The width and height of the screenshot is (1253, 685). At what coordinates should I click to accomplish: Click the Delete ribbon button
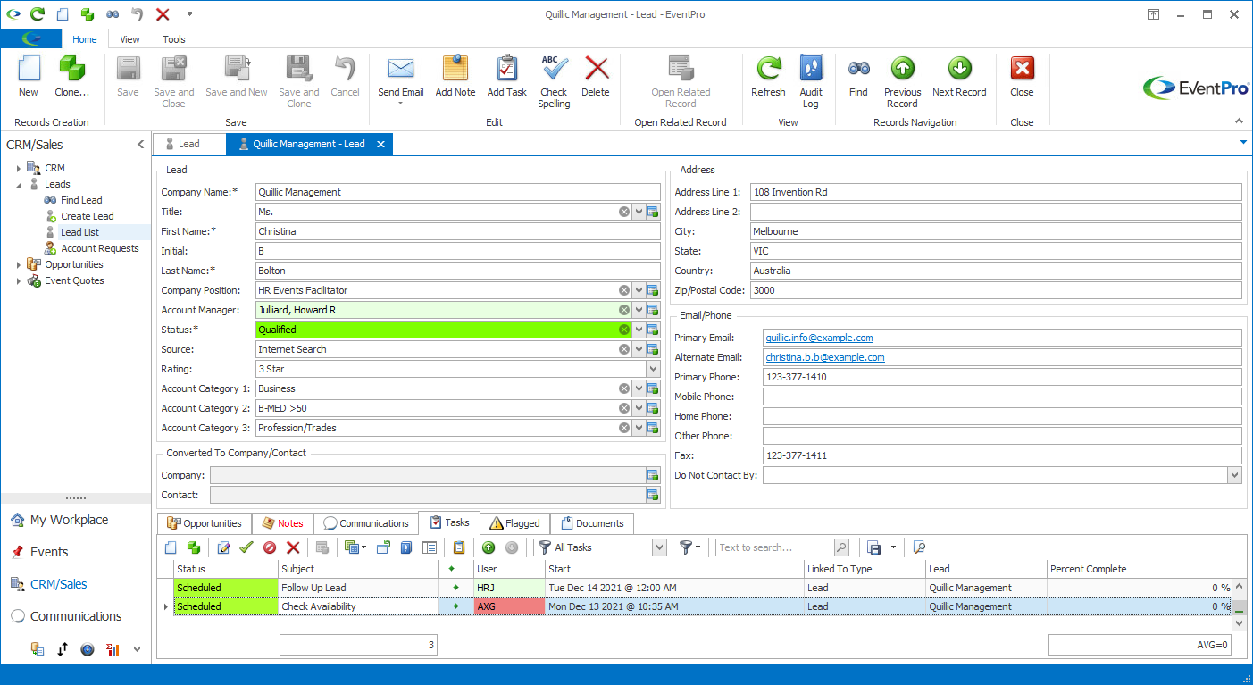click(x=596, y=76)
